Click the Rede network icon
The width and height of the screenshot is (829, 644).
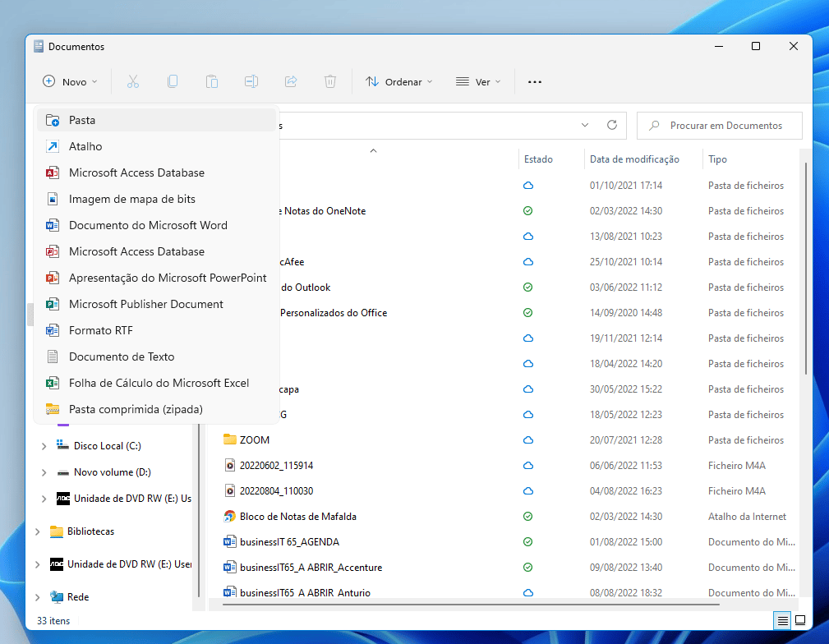(x=57, y=597)
